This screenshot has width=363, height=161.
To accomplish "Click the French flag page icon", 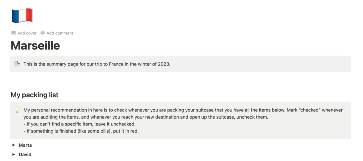I will coord(22,15).
